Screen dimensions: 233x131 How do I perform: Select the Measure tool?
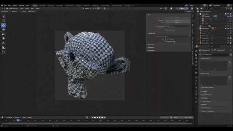point(3,48)
